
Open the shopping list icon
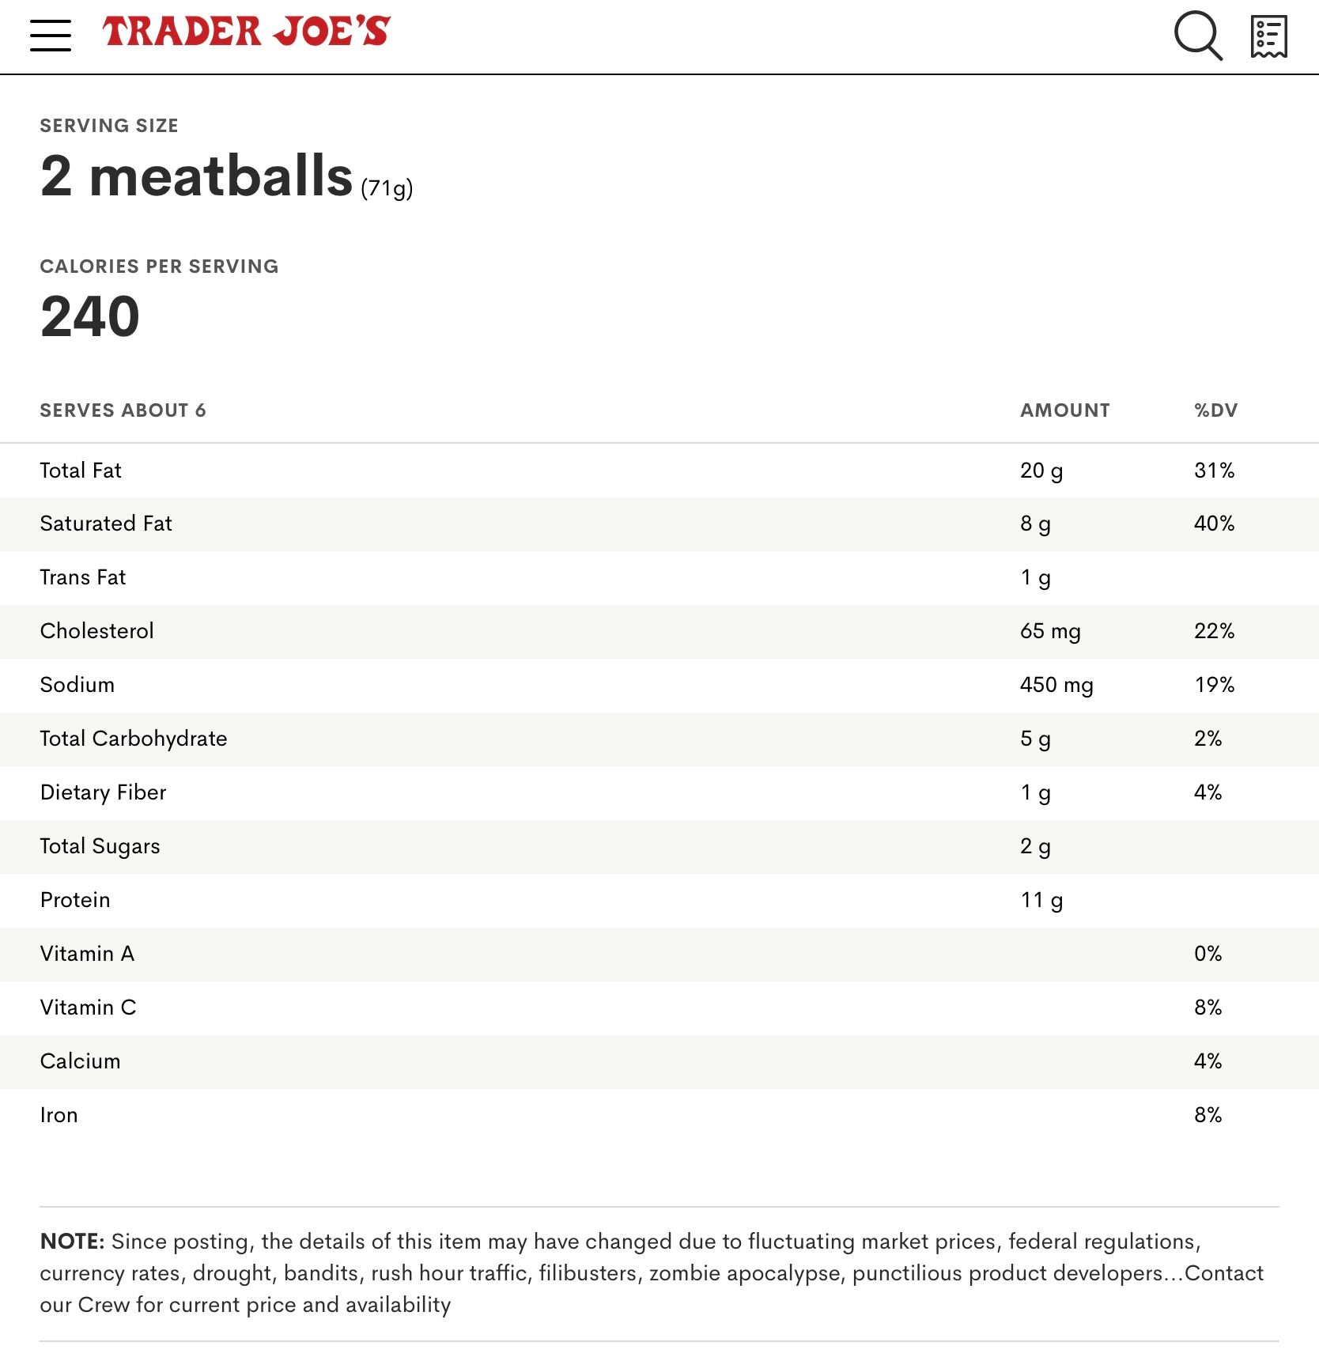click(x=1268, y=36)
